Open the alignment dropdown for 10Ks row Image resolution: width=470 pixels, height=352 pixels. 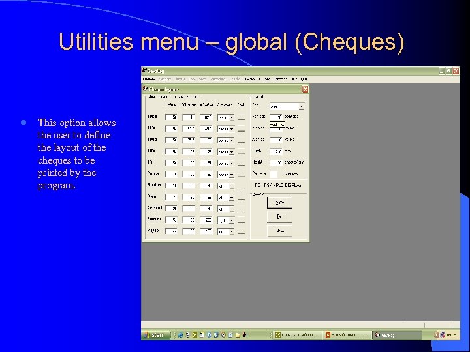[x=232, y=117]
